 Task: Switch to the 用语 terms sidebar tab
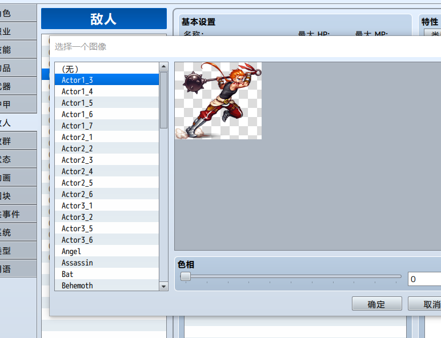click(18, 269)
